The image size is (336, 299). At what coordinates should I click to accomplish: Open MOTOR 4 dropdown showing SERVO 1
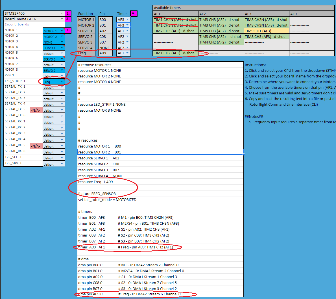pos(62,48)
